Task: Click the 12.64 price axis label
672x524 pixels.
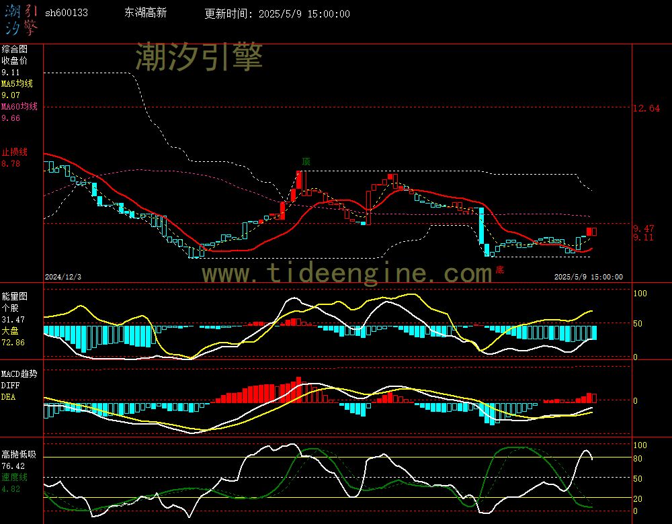Action: (x=646, y=108)
